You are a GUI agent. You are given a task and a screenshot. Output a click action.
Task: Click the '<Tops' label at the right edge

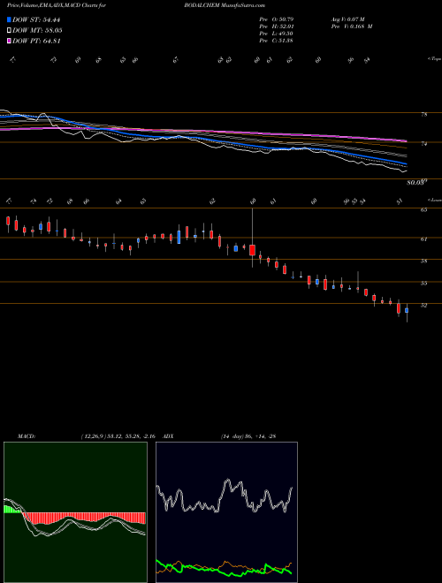(x=434, y=59)
